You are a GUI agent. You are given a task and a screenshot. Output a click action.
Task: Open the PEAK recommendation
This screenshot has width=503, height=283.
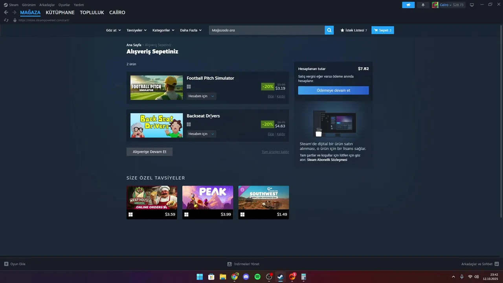[207, 202]
